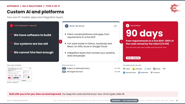The height and width of the screenshot is (104, 185).
Task: Go to the LIBRARY footer section
Action: tap(172, 101)
